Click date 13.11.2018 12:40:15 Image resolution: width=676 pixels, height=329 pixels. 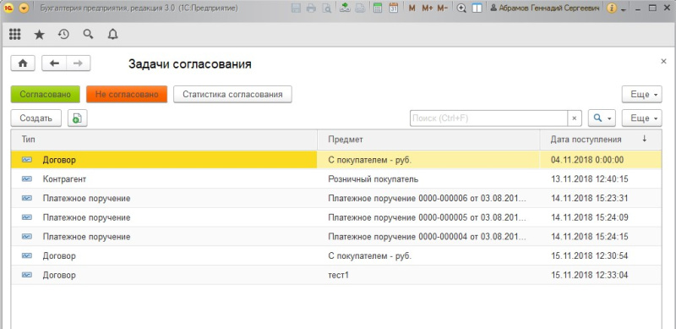(589, 178)
